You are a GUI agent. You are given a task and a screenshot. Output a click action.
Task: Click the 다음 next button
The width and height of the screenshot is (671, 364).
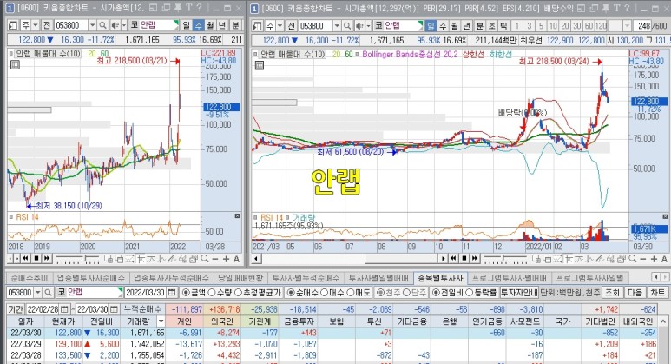click(635, 293)
